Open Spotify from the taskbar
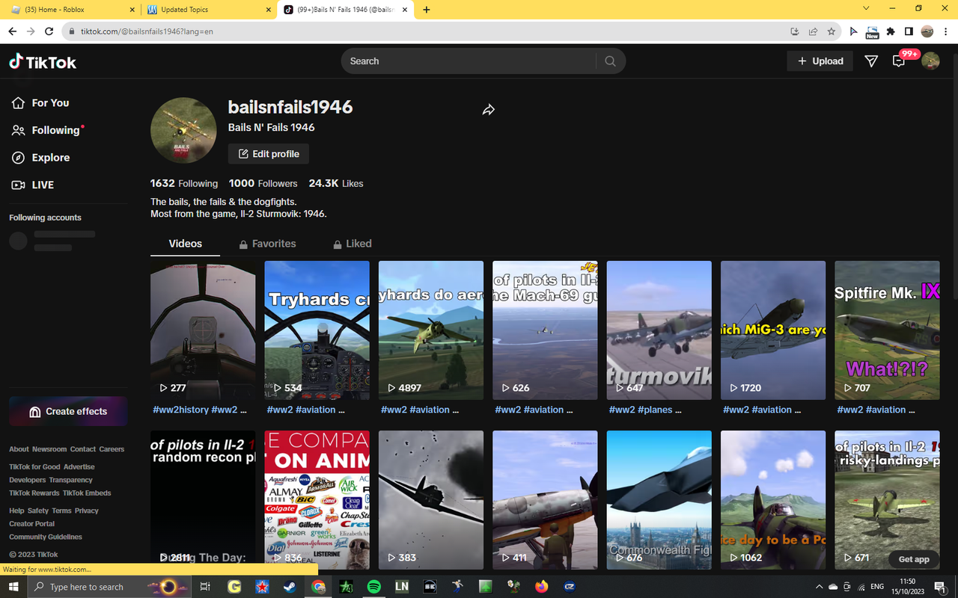Screen dimensions: 958x598 373,587
